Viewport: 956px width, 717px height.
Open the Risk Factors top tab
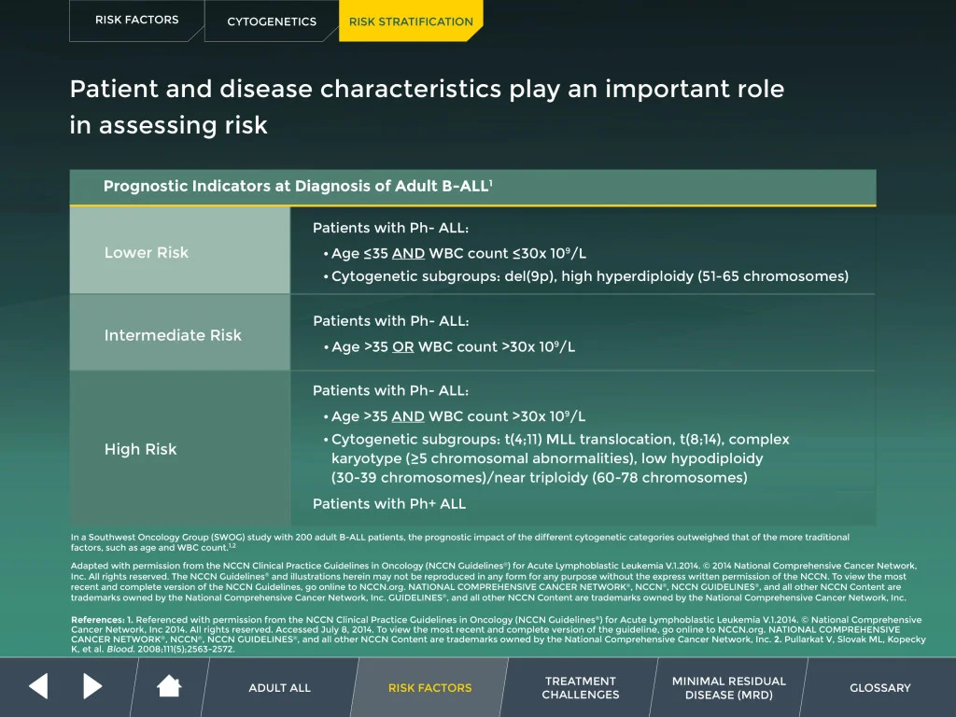point(136,21)
